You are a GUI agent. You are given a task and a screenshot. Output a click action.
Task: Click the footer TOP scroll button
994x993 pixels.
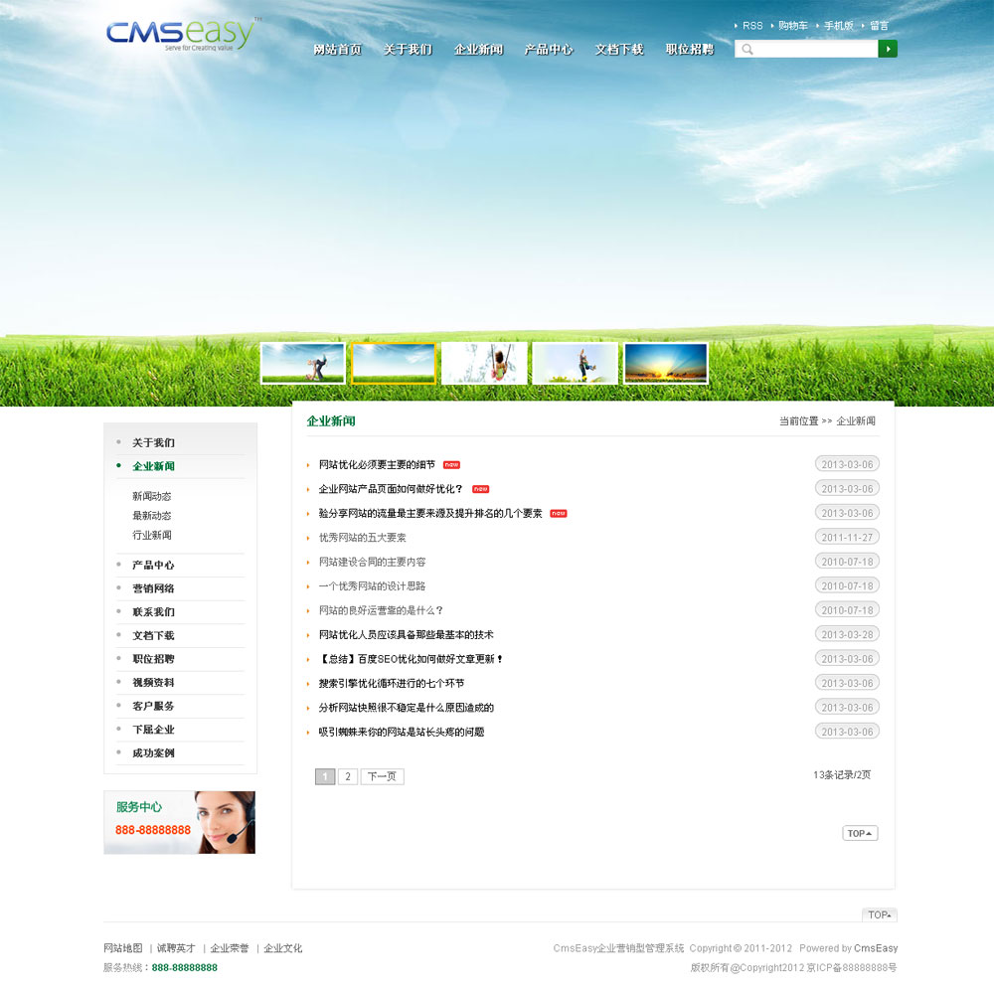click(x=879, y=914)
